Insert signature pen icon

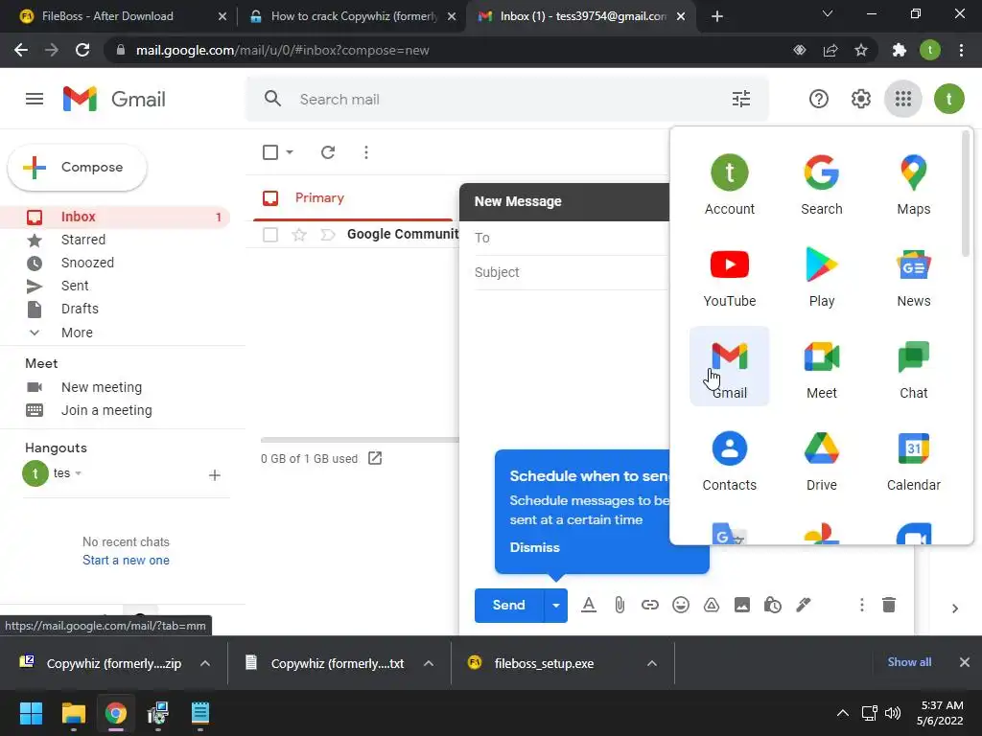(804, 606)
